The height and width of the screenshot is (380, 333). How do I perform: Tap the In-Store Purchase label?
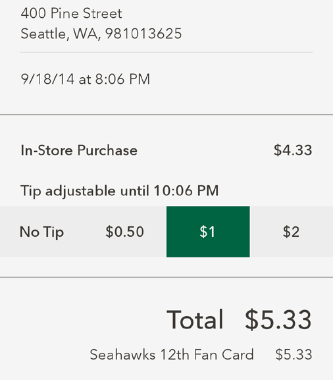79,150
